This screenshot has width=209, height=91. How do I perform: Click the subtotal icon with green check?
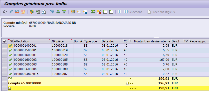10,79
